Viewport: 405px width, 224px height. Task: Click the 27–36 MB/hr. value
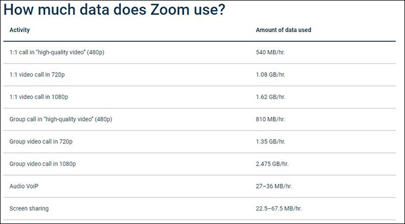click(274, 186)
